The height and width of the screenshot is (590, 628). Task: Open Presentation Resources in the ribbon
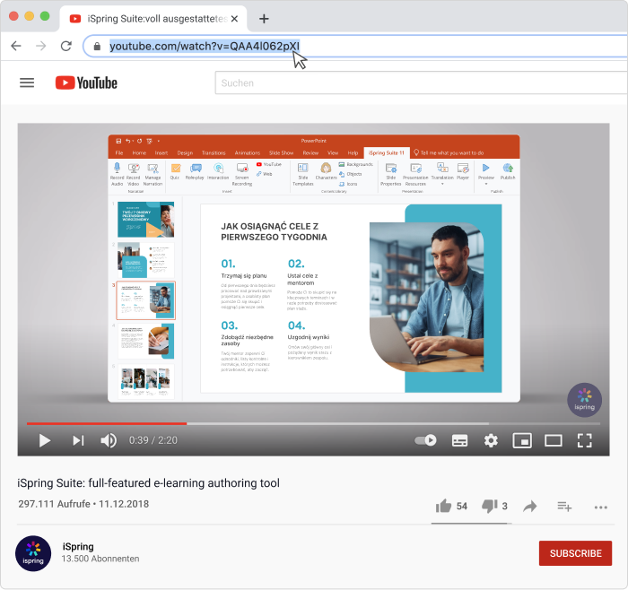click(415, 175)
